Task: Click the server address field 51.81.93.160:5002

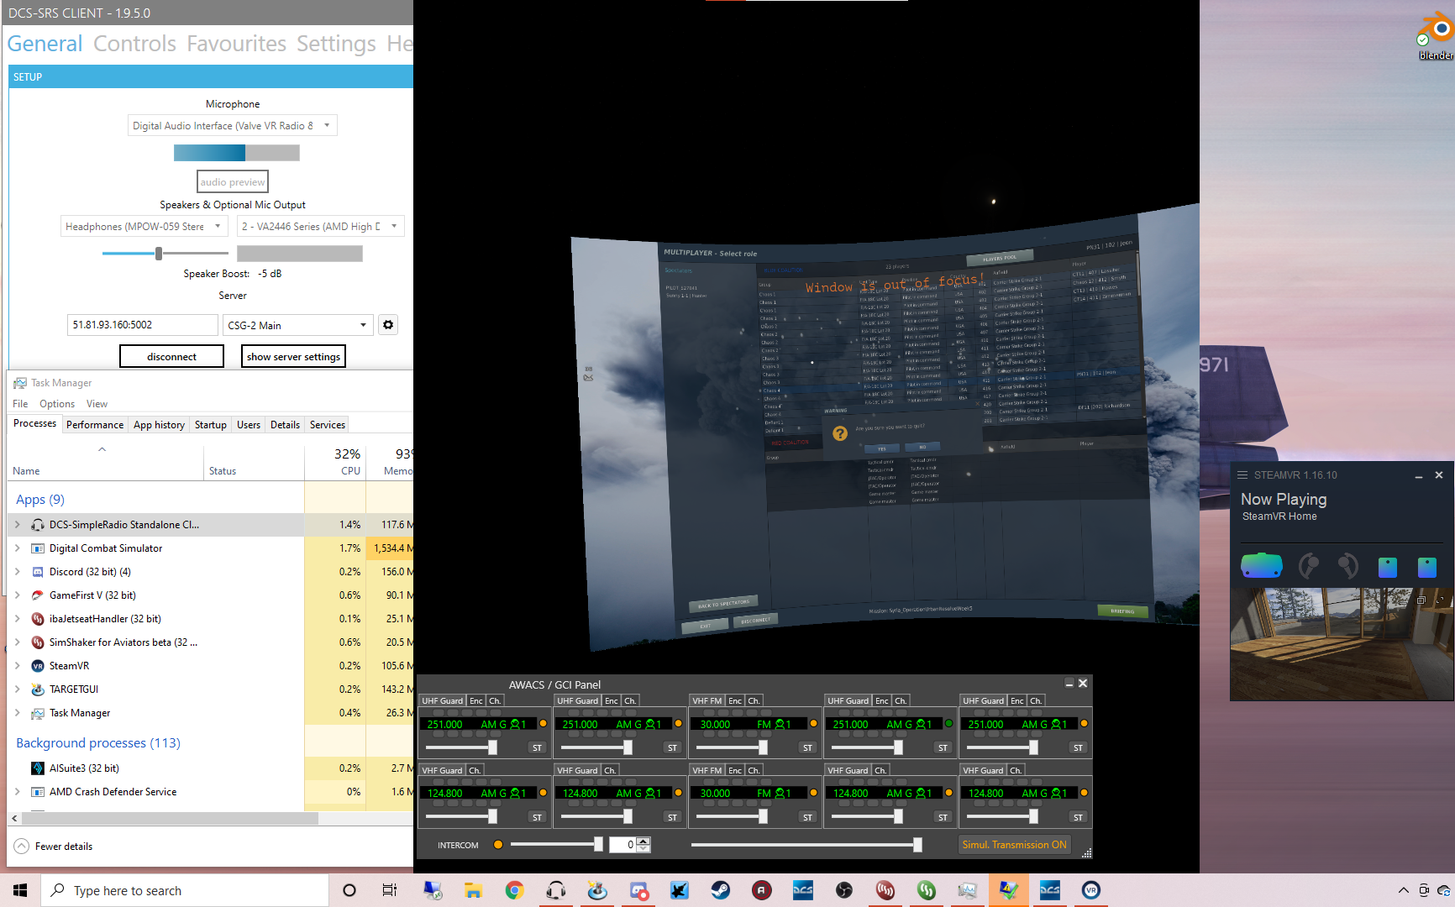Action: [x=142, y=325]
